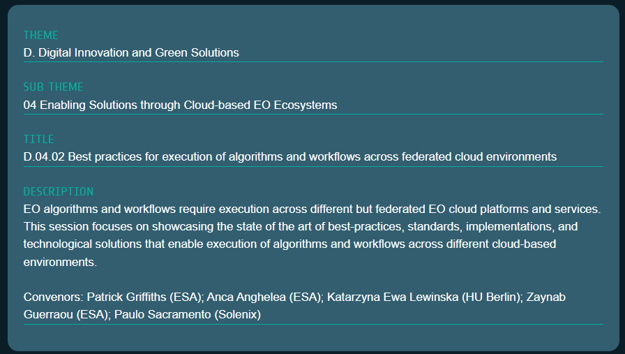The width and height of the screenshot is (625, 354).
Task: Click the name 'Zaynab' in the convenors list
Action: pyautogui.click(x=546, y=297)
